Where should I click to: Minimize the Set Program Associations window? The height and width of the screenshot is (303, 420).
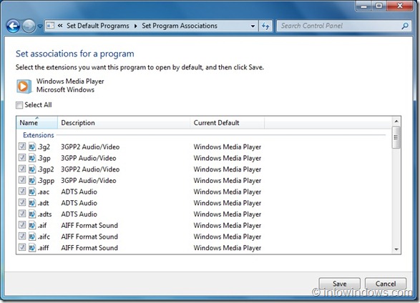coord(363,6)
